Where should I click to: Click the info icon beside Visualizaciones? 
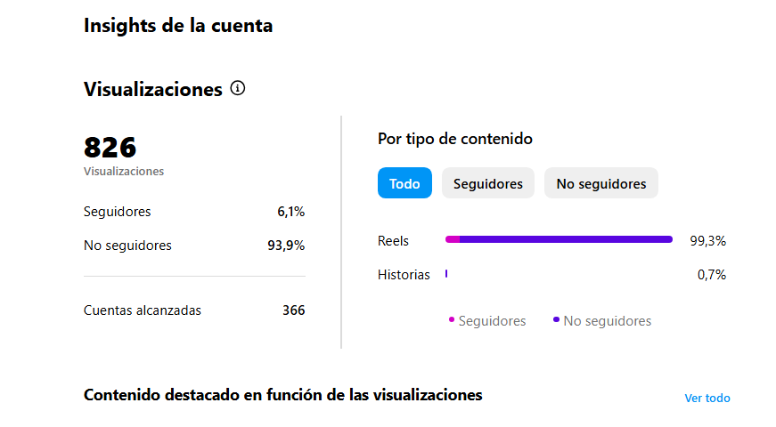pos(237,88)
